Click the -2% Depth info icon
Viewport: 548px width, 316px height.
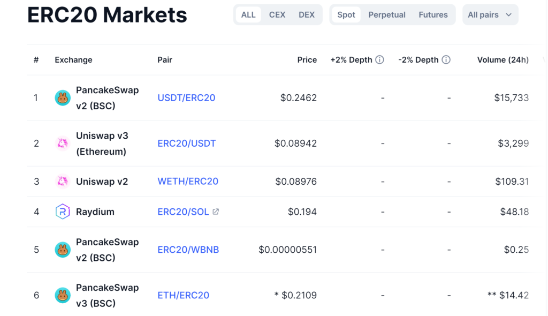pyautogui.click(x=446, y=60)
